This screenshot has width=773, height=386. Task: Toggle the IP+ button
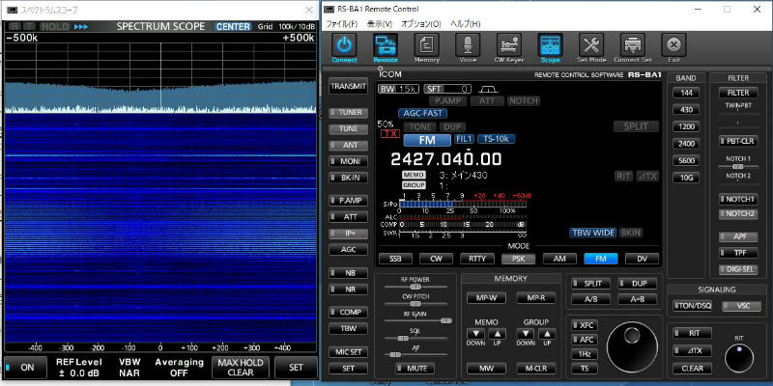click(348, 234)
